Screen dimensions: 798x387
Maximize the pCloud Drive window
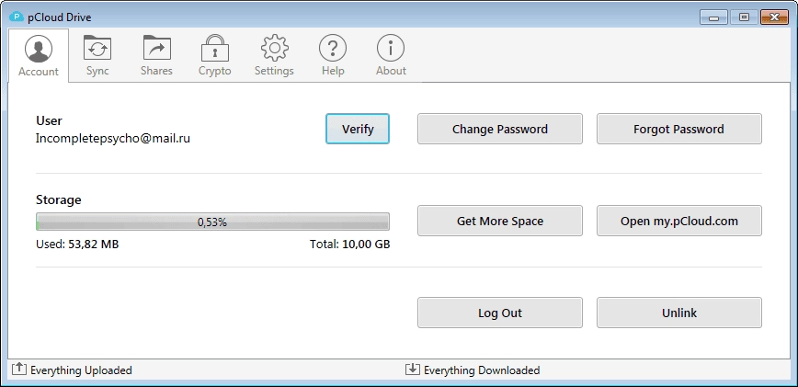click(744, 17)
